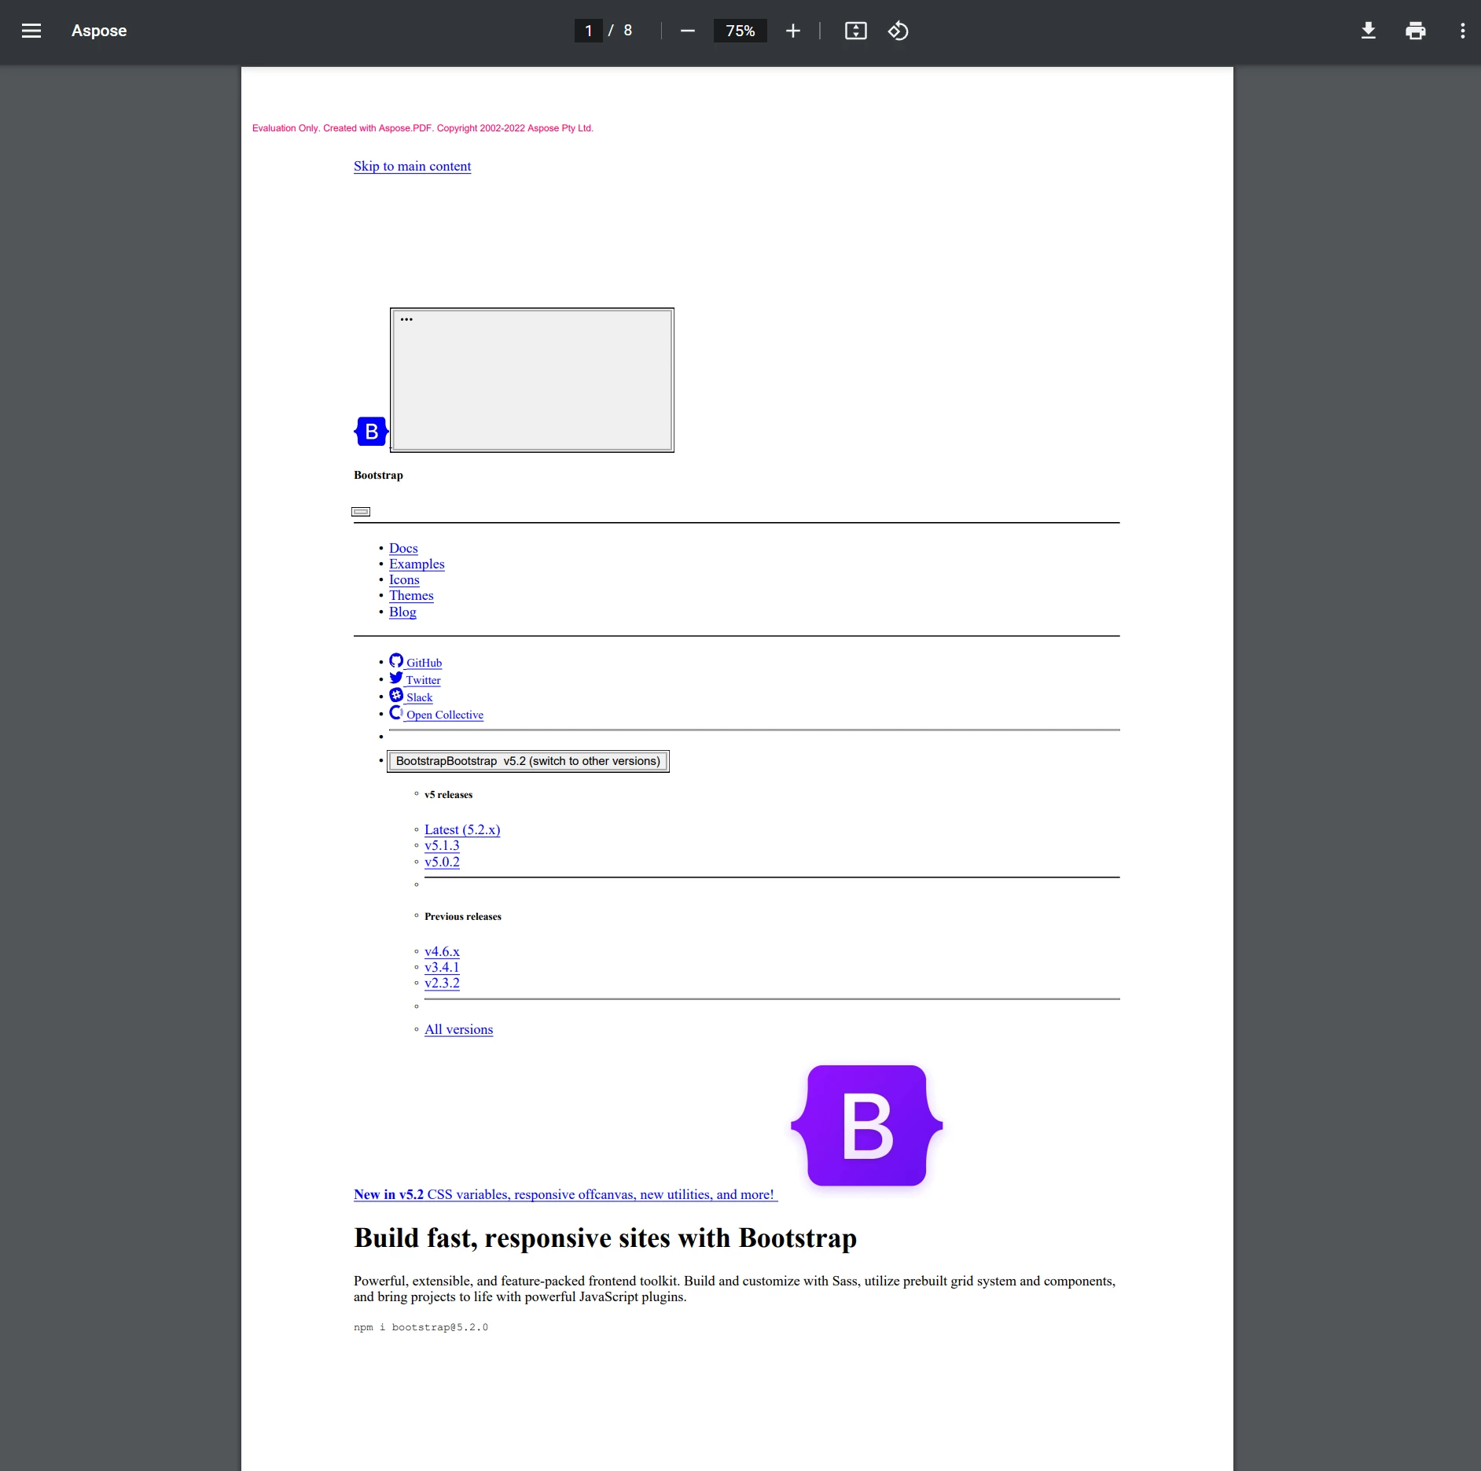The width and height of the screenshot is (1481, 1471).
Task: Click the Slack logo icon
Action: click(x=396, y=695)
